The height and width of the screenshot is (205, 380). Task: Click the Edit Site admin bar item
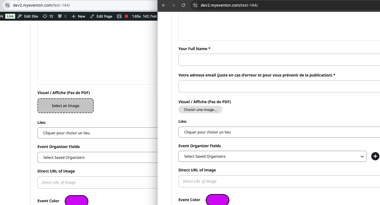click(28, 16)
